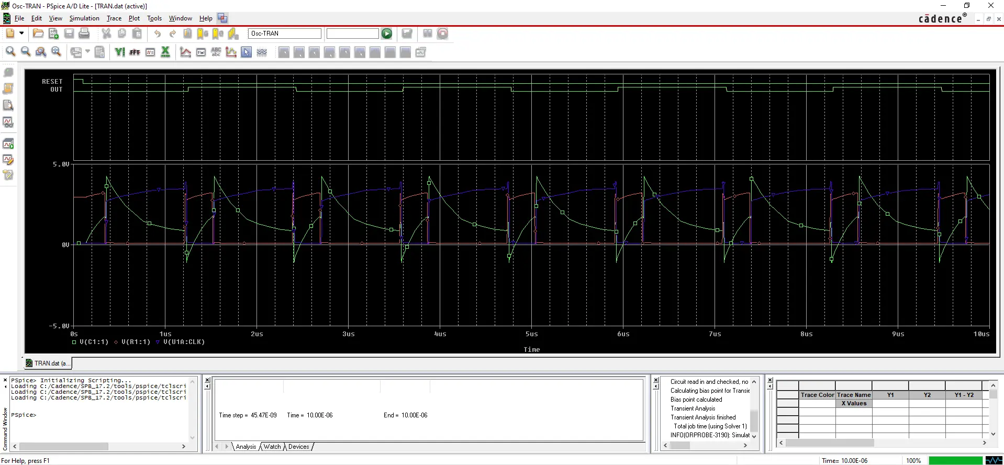Click the green Run simulation button
Screen dimensions: 1004x465
pos(387,34)
